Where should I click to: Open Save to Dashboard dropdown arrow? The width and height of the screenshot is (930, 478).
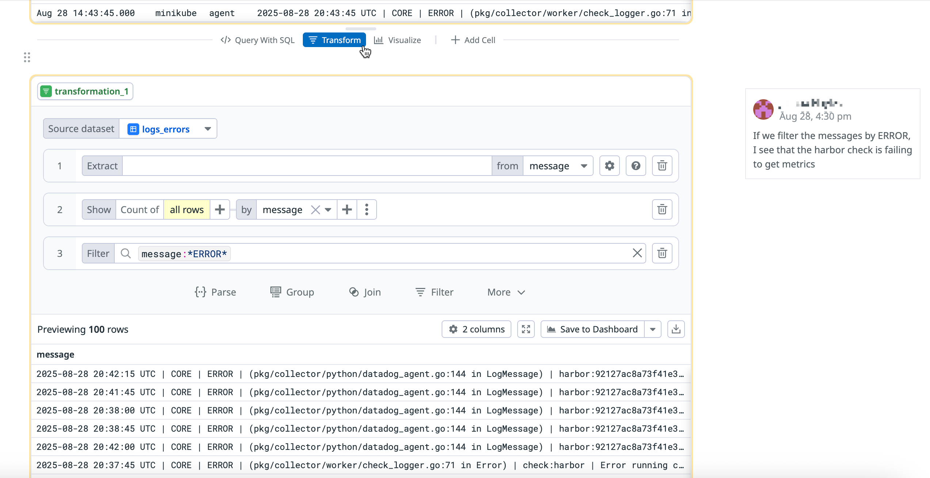(x=653, y=329)
